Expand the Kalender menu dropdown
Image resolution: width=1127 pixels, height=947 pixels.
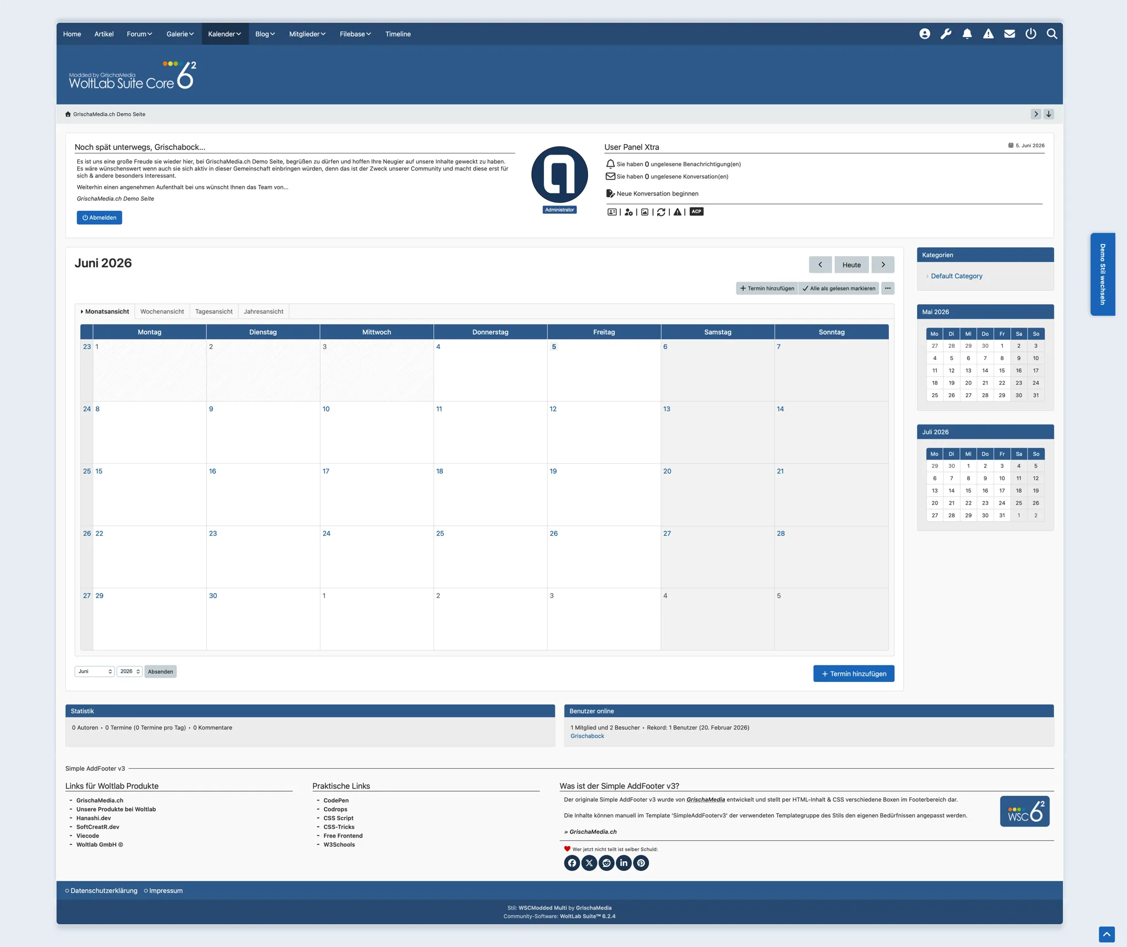click(x=224, y=34)
